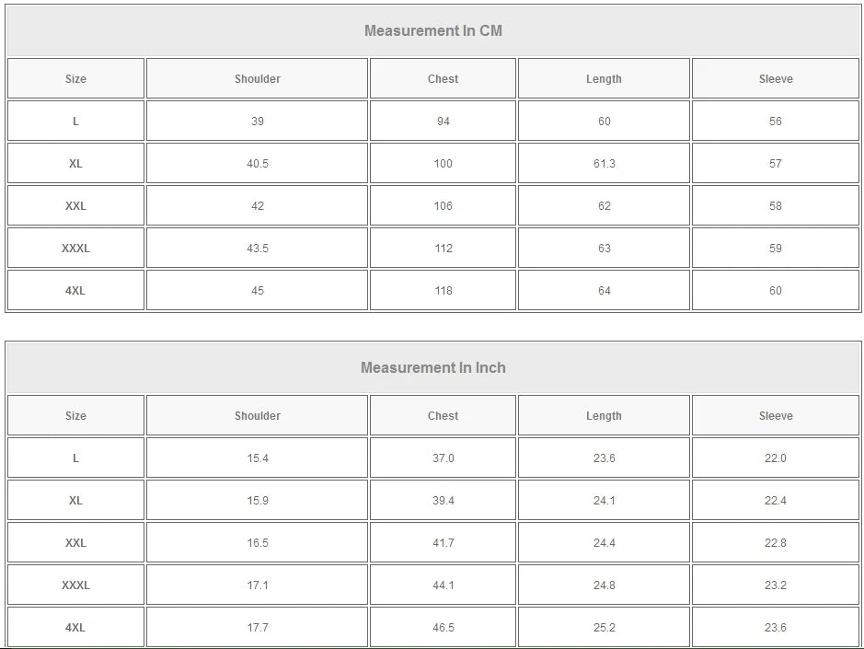Viewport: 864px width, 649px height.
Task: Select the XL length value 61.3
Action: [x=604, y=164]
